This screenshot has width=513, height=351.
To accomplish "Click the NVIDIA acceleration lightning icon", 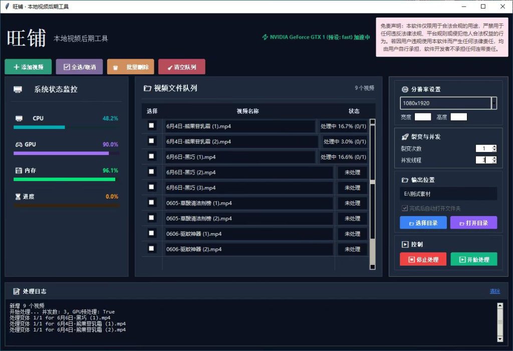I will 265,37.
